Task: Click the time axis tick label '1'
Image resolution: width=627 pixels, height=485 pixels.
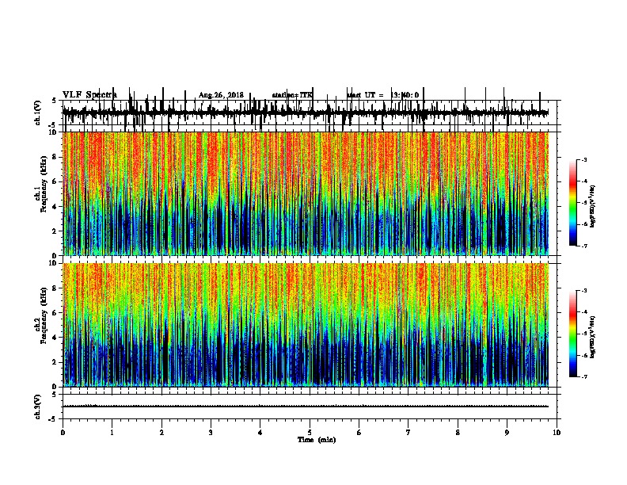Action: point(112,433)
